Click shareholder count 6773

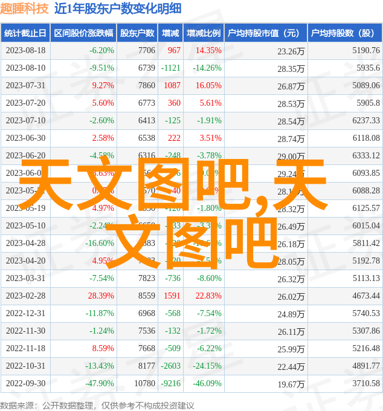coord(147,103)
